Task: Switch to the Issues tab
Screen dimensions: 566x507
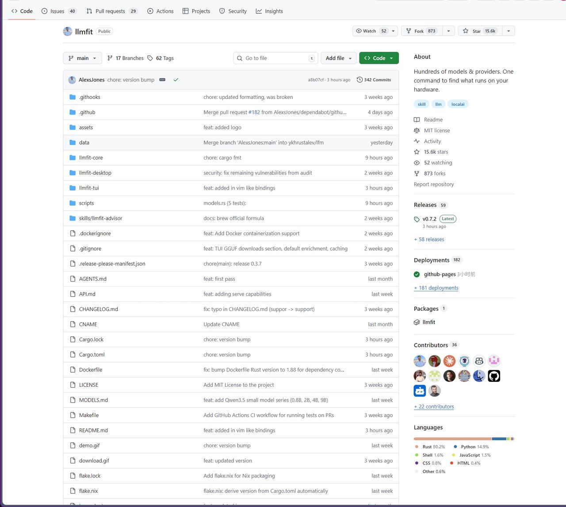Action: (x=59, y=11)
